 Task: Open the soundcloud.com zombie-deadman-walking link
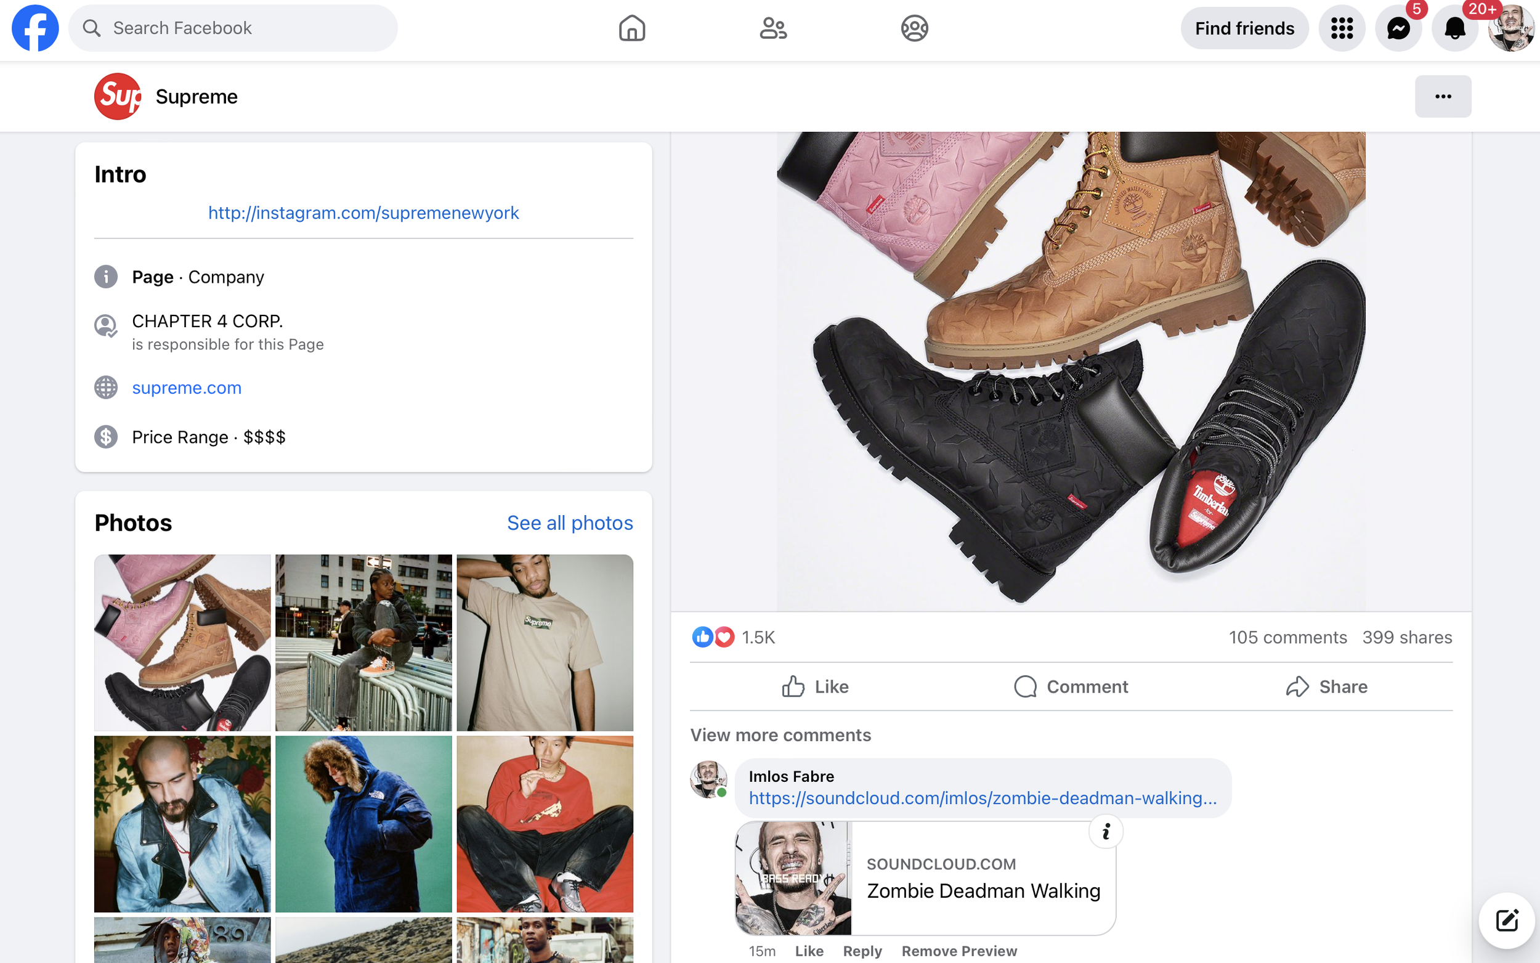click(x=983, y=798)
